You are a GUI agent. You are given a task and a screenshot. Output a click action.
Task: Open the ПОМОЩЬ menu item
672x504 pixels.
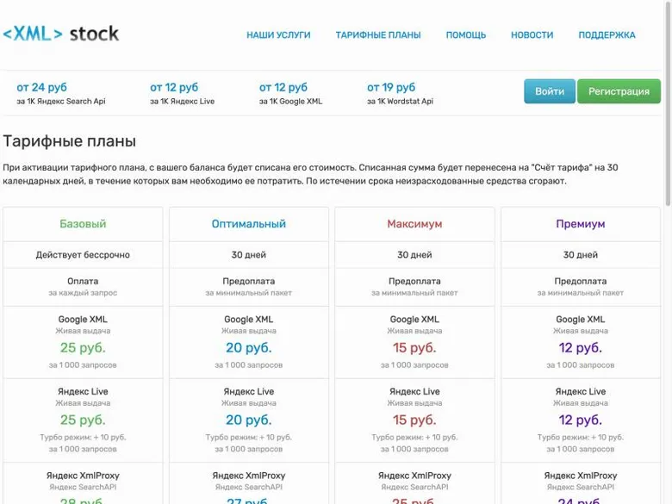[466, 35]
